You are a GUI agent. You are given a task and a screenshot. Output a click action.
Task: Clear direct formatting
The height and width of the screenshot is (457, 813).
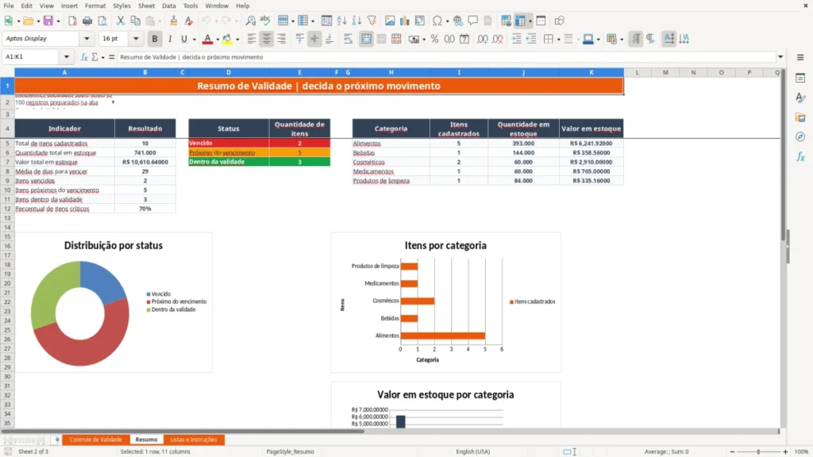click(189, 21)
